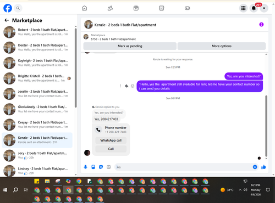Open the taskbar clock showing 6:21 PM
275x203 pixels.
click(256, 190)
